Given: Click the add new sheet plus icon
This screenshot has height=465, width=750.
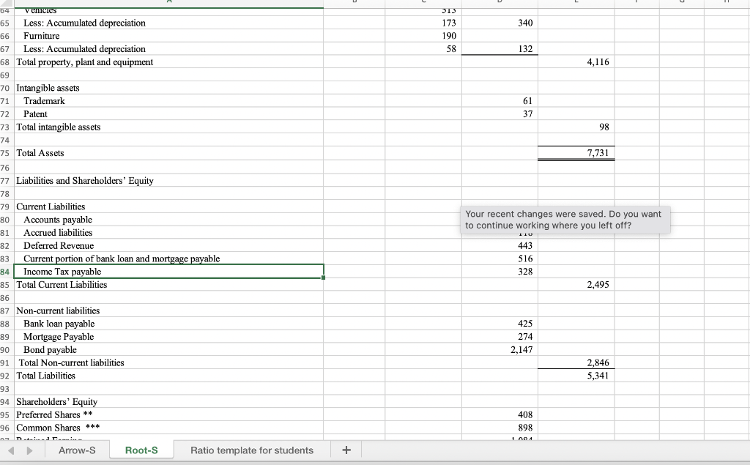Looking at the screenshot, I should 345,450.
